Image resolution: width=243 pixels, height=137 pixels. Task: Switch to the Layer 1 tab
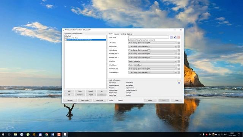[x=111, y=34]
